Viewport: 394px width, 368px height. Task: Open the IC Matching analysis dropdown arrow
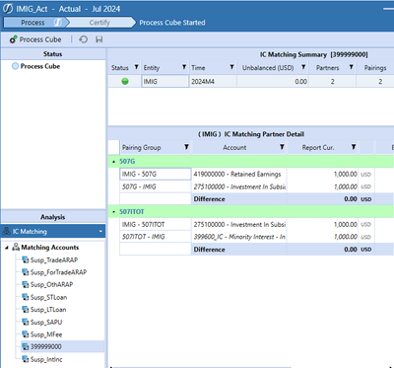click(x=100, y=232)
